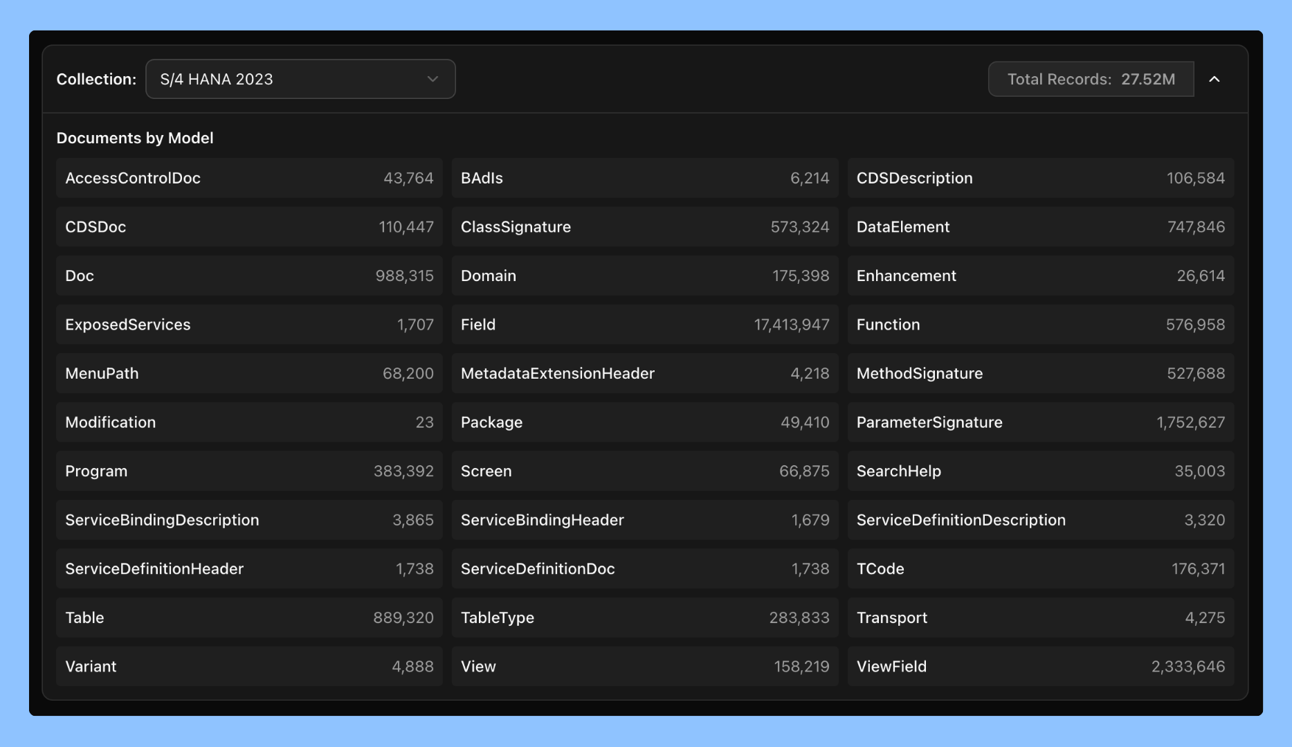Open the ParameterSignature entry
The height and width of the screenshot is (747, 1292).
[1041, 422]
